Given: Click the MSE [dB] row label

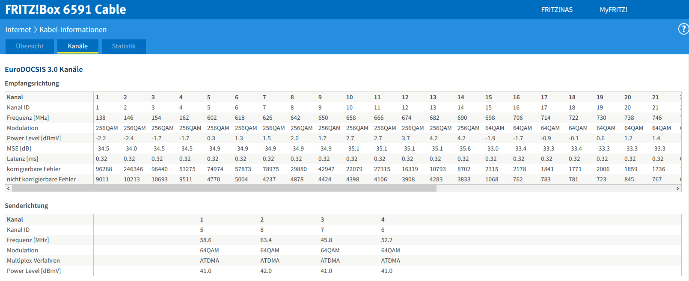Looking at the screenshot, I should click(19, 148).
